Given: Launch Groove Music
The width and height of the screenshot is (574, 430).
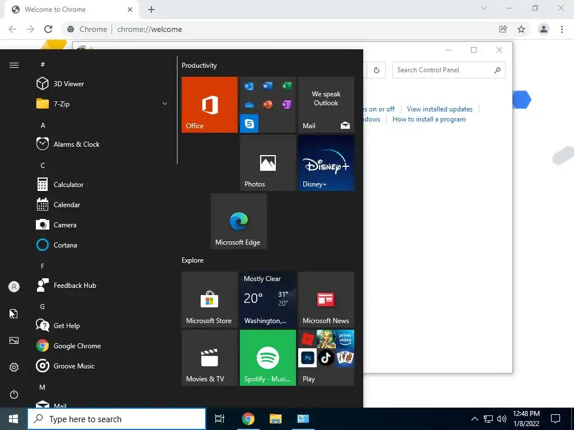Looking at the screenshot, I should [66, 366].
